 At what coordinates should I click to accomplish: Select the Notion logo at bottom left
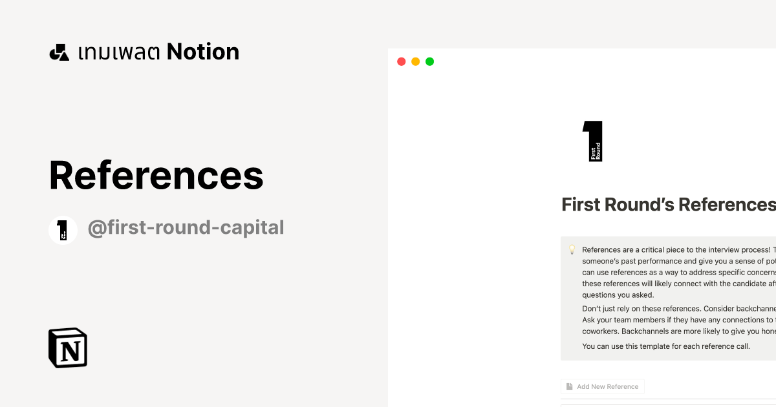pos(67,348)
